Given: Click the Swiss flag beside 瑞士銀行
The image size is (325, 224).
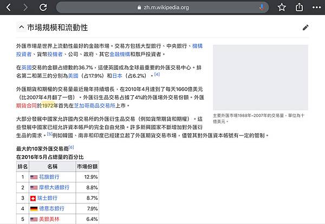Looking at the screenshot, I should click(x=33, y=199).
